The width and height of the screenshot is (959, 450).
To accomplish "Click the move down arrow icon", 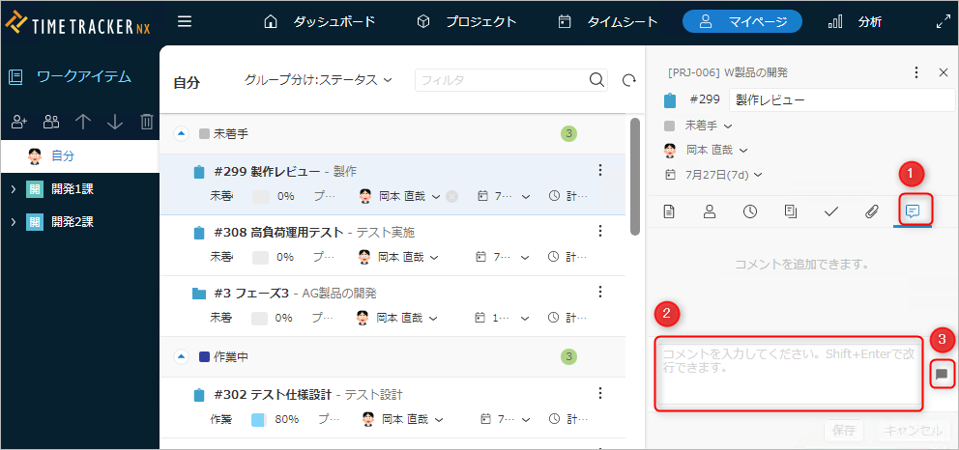I will 115,122.
